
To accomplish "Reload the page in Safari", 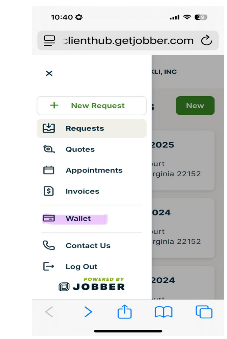I will pyautogui.click(x=206, y=41).
